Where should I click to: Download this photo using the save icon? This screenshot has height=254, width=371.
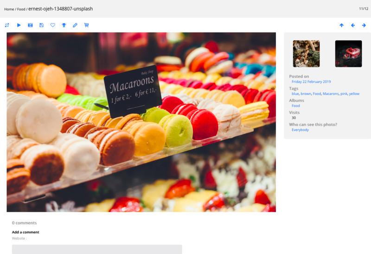pyautogui.click(x=41, y=25)
